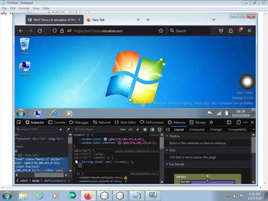Open the Firefox extensions puzzle icon
This screenshot has height=201, width=268.
pyautogui.click(x=231, y=31)
